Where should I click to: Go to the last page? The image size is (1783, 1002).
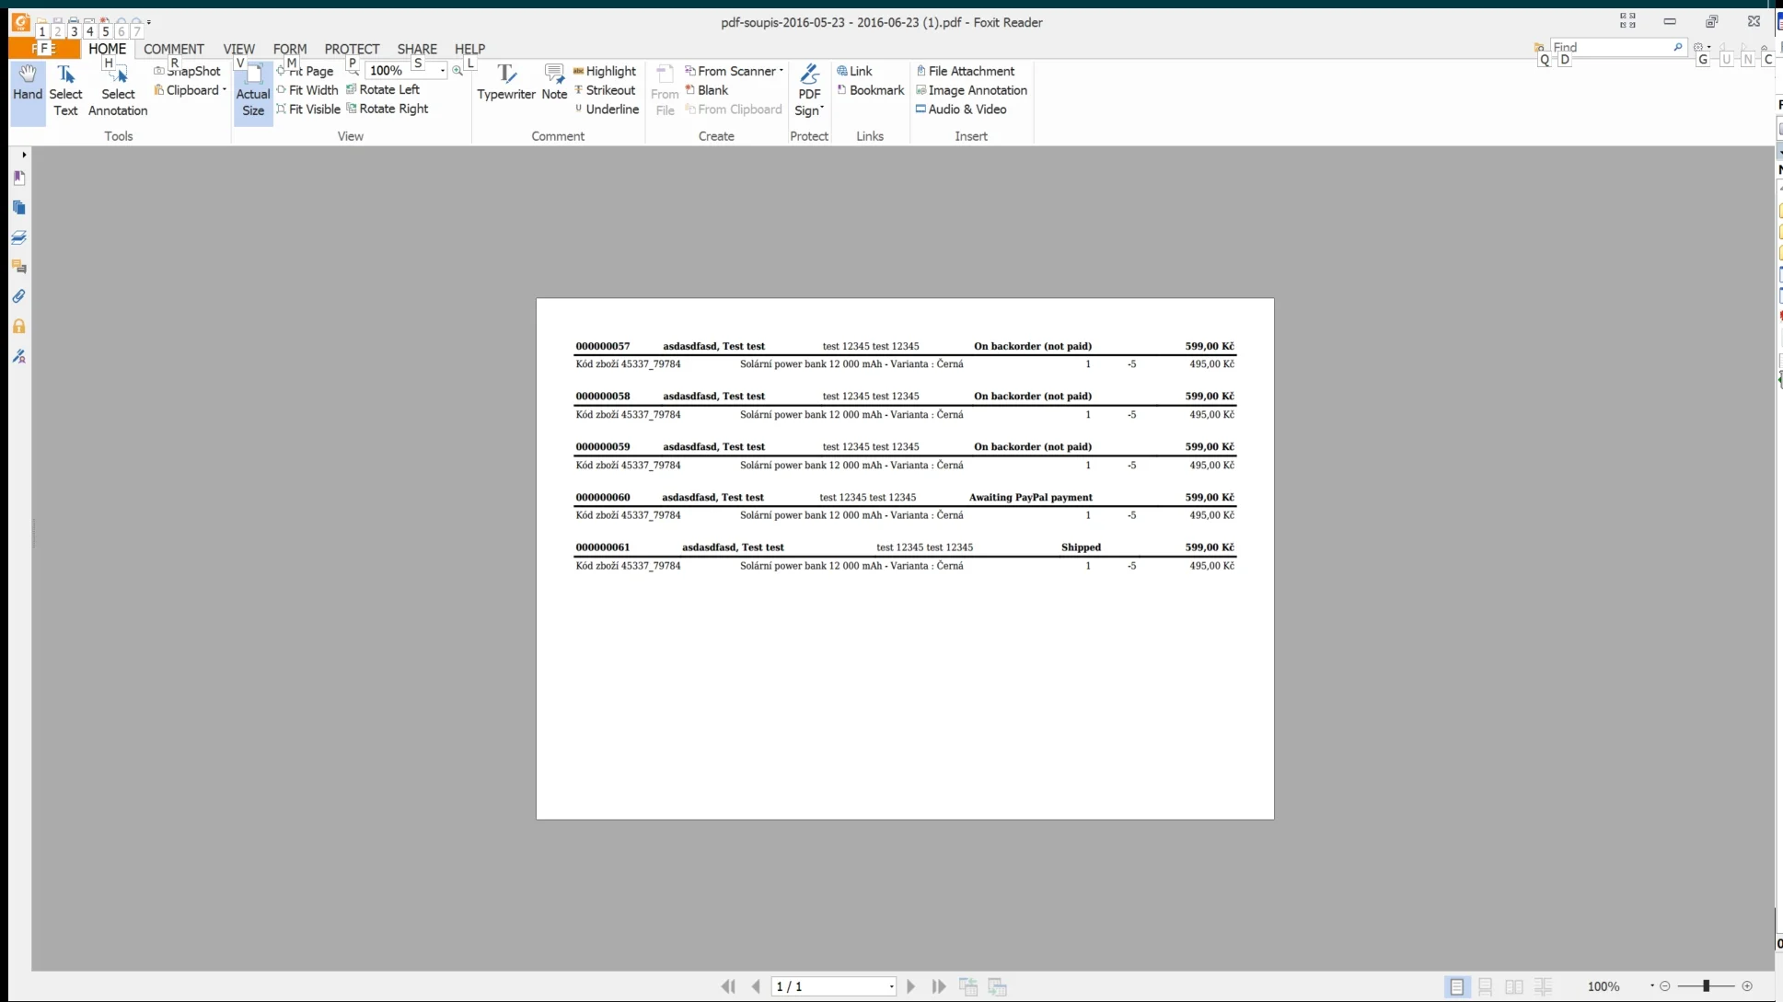pyautogui.click(x=938, y=986)
